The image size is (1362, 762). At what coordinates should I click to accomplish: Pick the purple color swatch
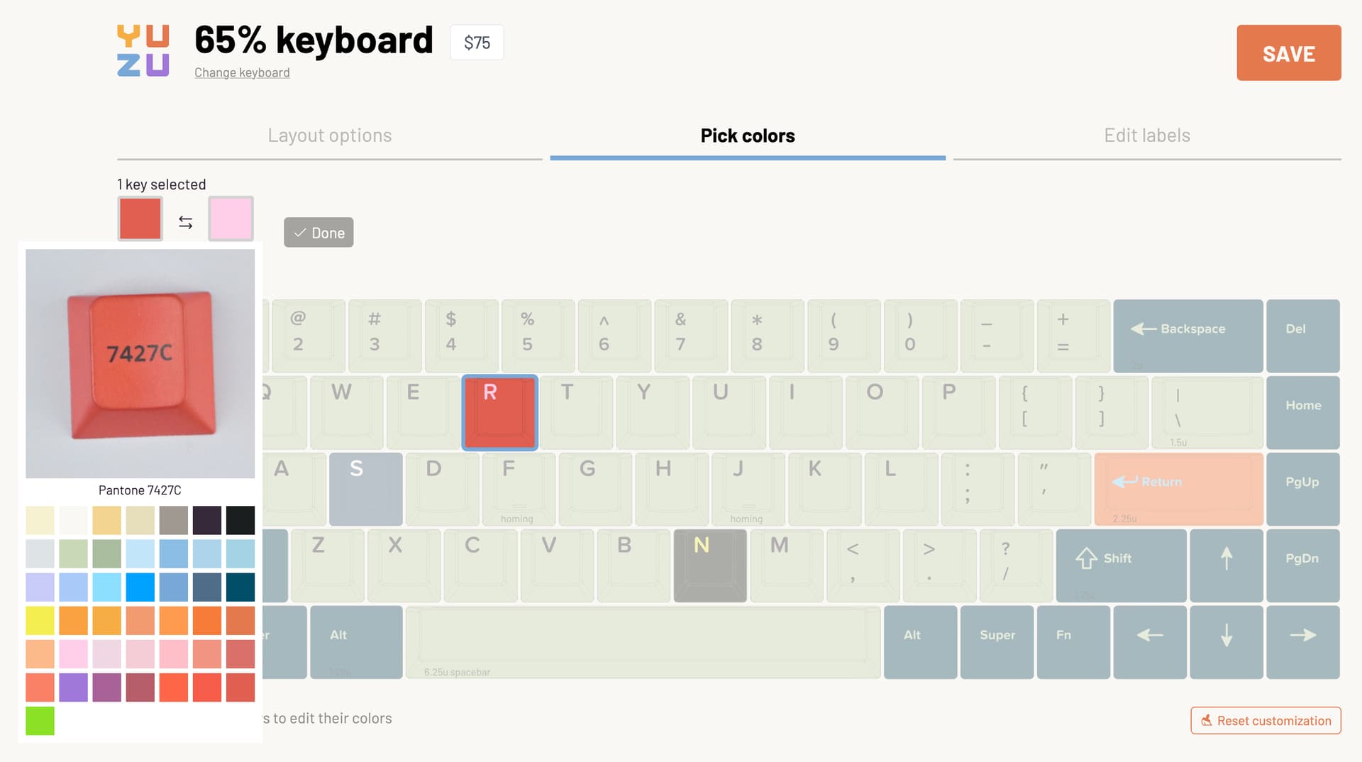click(73, 687)
